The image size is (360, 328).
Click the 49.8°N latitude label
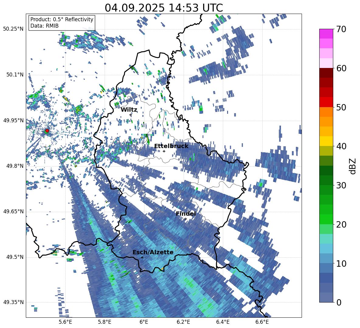15,166
